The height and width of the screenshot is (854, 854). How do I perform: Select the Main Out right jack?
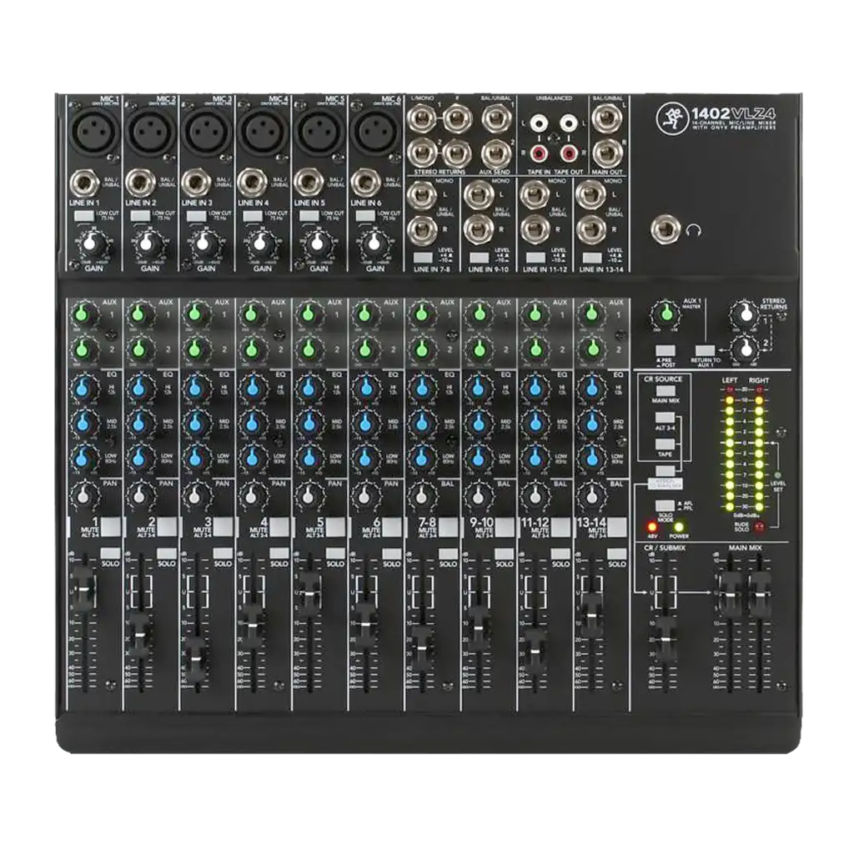tap(605, 153)
